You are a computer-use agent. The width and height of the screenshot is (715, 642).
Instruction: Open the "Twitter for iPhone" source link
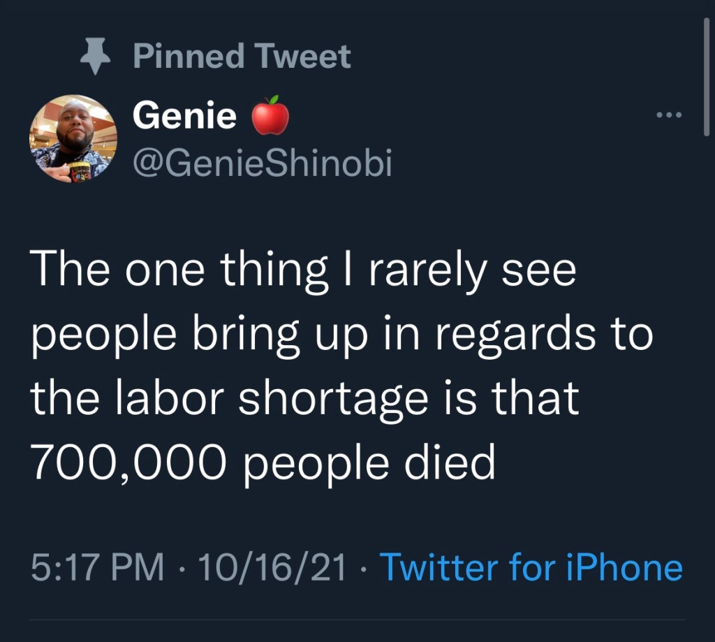(530, 567)
